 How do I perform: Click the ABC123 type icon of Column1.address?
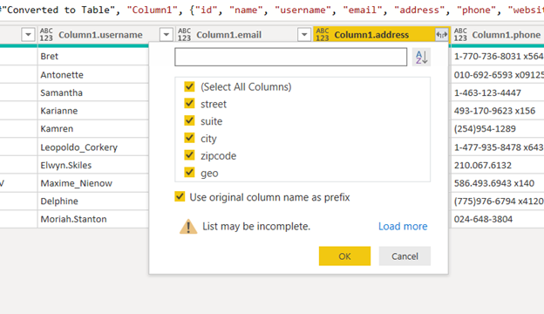[x=323, y=35]
